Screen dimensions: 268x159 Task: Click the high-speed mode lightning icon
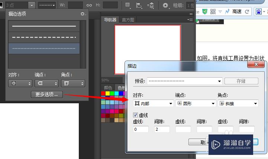227,12
